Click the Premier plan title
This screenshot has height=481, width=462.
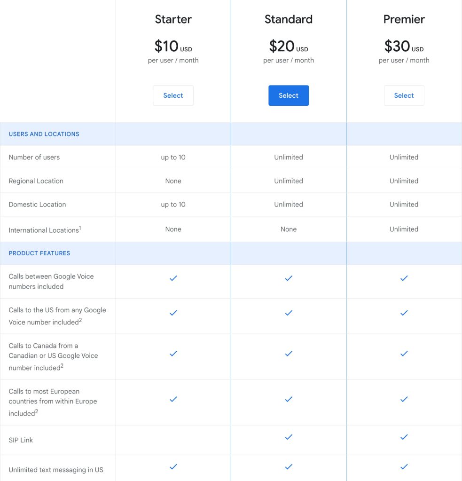(x=404, y=19)
